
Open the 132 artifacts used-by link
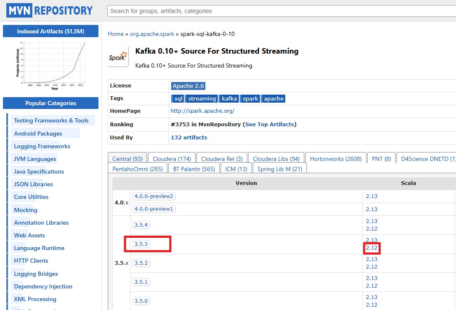point(189,137)
